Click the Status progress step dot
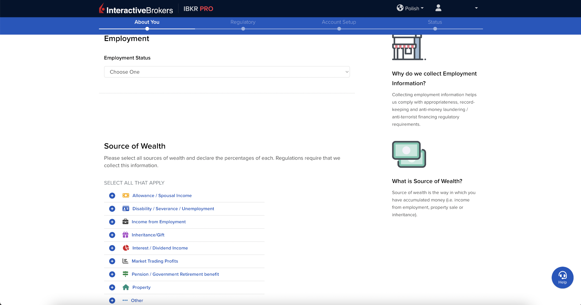The width and height of the screenshot is (581, 305). [x=435, y=29]
